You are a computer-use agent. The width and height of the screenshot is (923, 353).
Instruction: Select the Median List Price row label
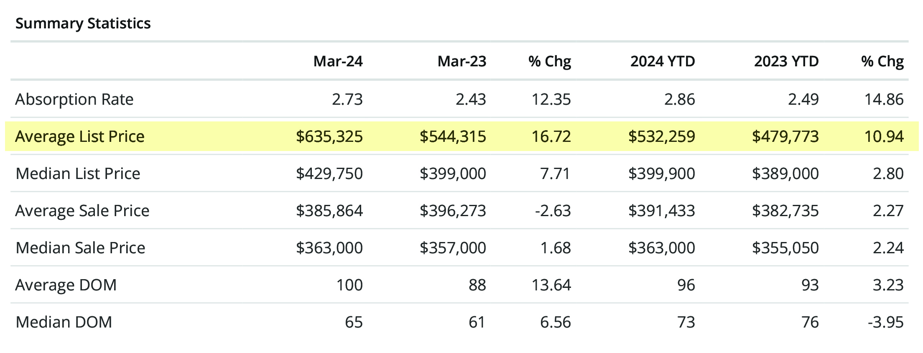[x=78, y=174]
